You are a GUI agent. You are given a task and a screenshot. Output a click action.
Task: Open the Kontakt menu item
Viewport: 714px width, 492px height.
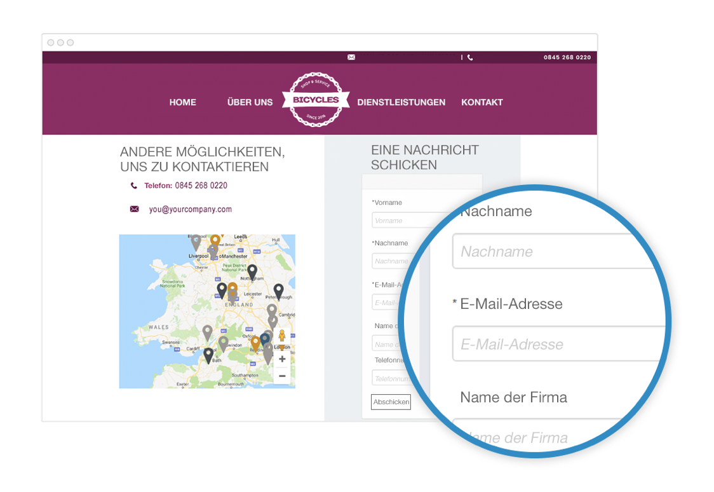tap(482, 102)
